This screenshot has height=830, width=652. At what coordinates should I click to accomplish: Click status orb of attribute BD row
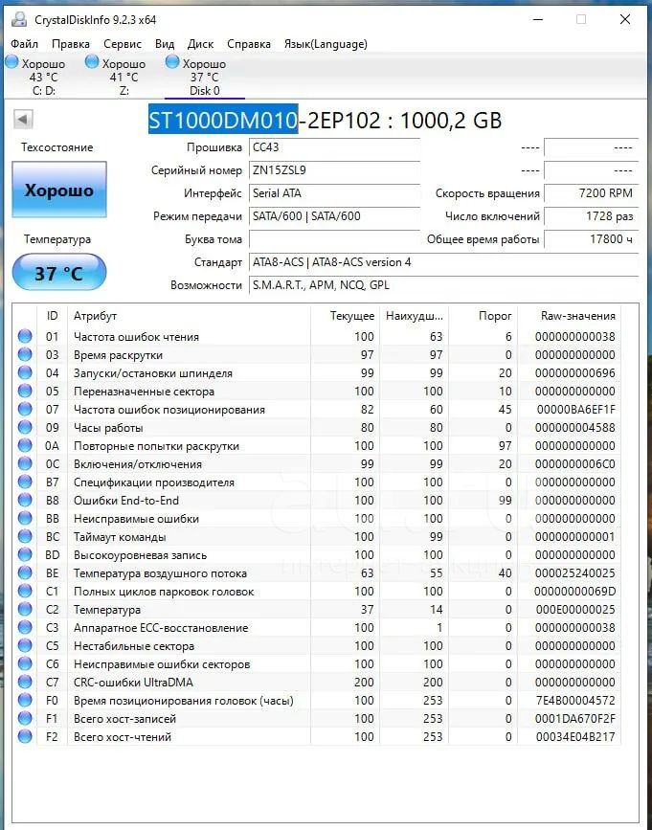pos(25,554)
